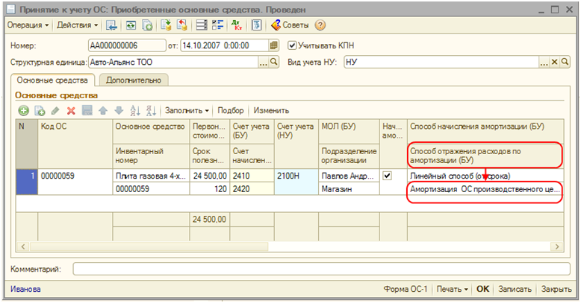Click the Записать button
Viewport: 581px width, 303px height.
pyautogui.click(x=515, y=289)
